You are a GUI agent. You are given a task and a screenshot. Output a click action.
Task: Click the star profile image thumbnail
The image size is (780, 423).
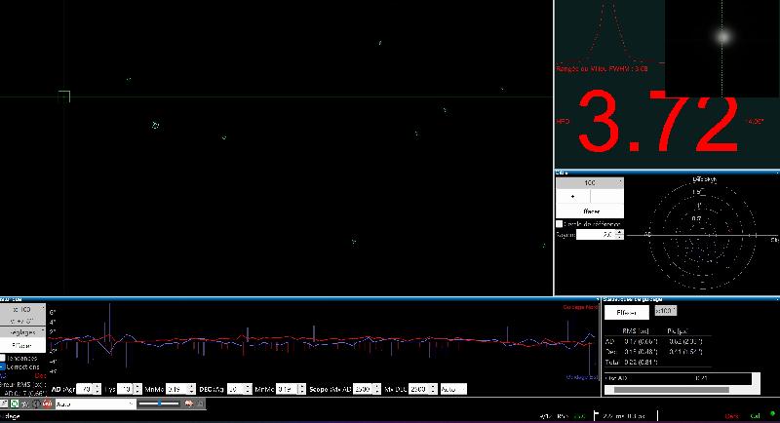coord(722,48)
